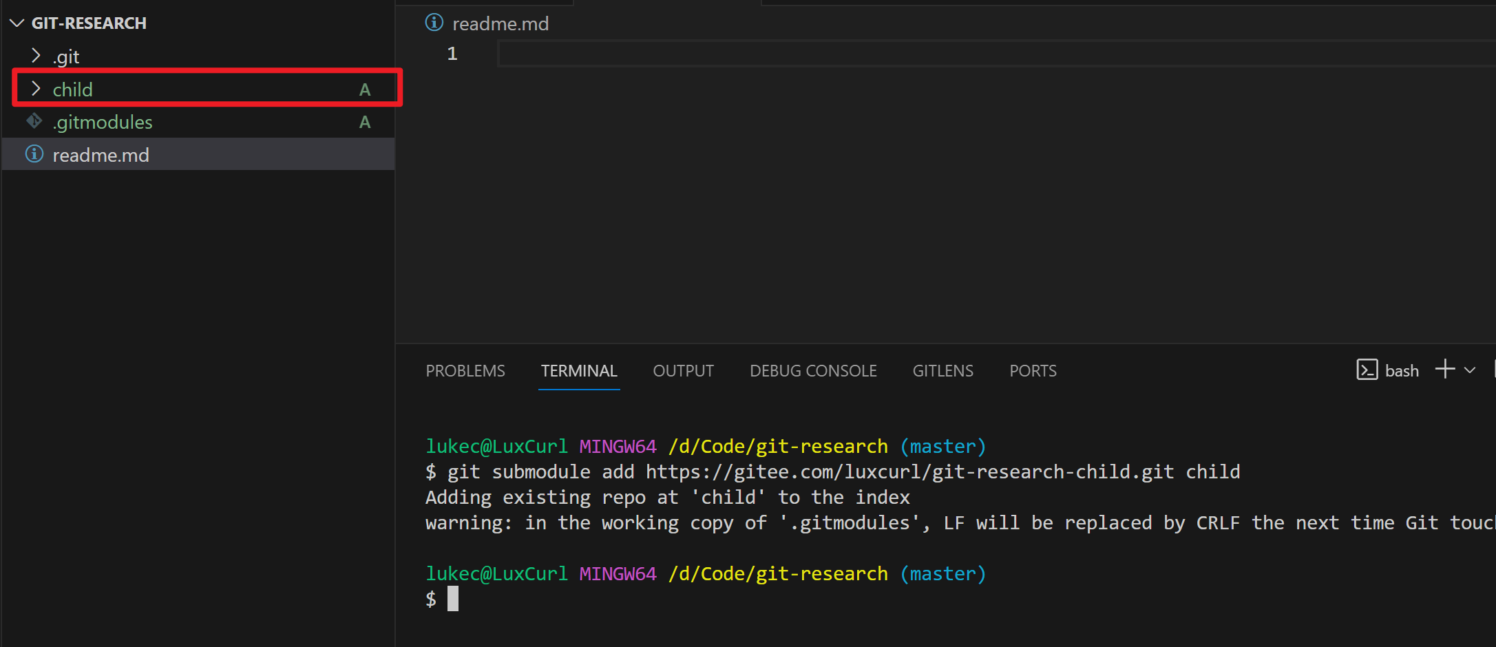Click the .gitmodules file icon
The width and height of the screenshot is (1496, 647).
[x=34, y=121]
